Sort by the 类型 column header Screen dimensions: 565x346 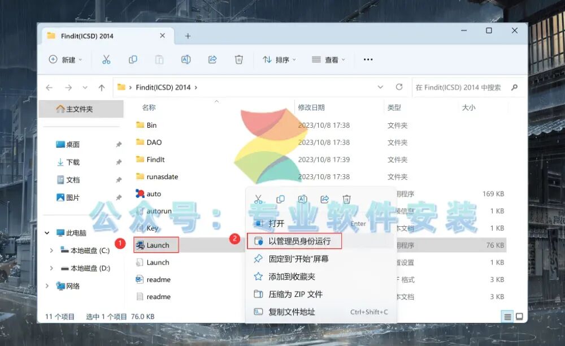[394, 107]
